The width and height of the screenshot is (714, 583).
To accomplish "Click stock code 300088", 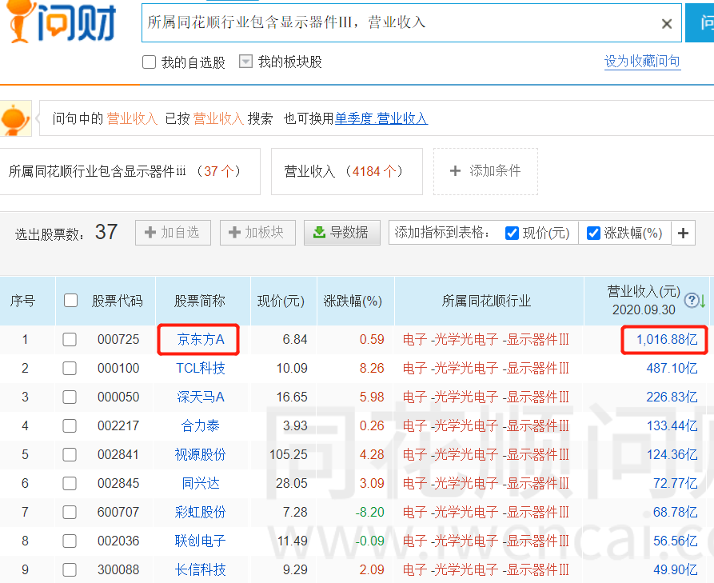I will pyautogui.click(x=118, y=569).
